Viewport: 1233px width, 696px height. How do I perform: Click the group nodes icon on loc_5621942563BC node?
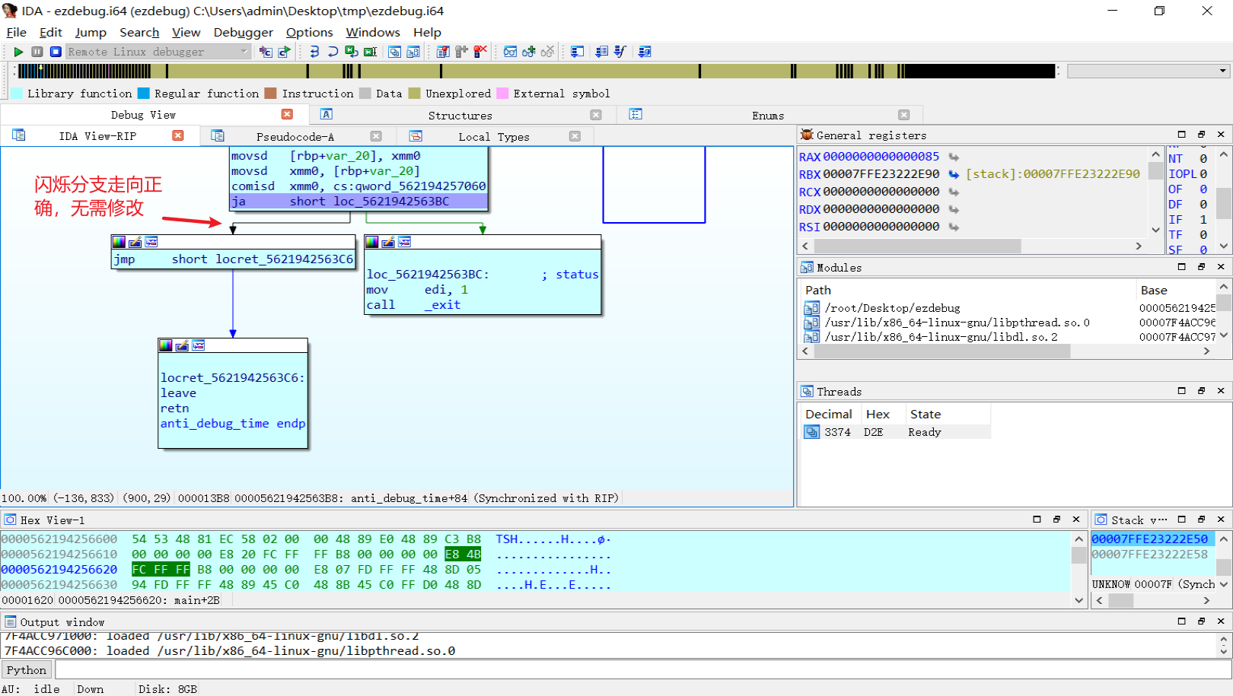click(405, 242)
